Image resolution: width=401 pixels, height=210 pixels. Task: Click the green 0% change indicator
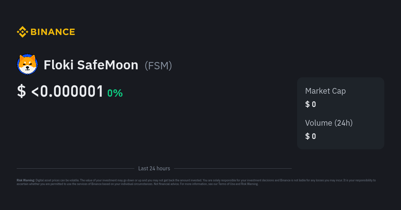tap(115, 93)
